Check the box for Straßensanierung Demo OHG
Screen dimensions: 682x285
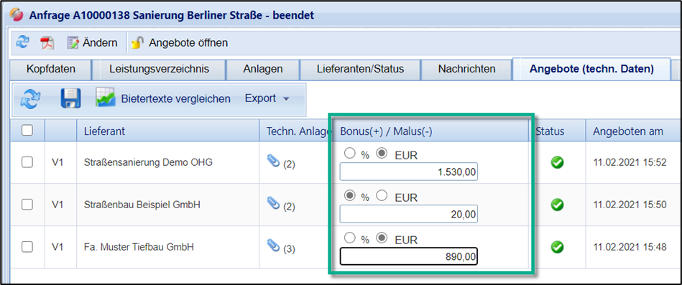tap(27, 162)
